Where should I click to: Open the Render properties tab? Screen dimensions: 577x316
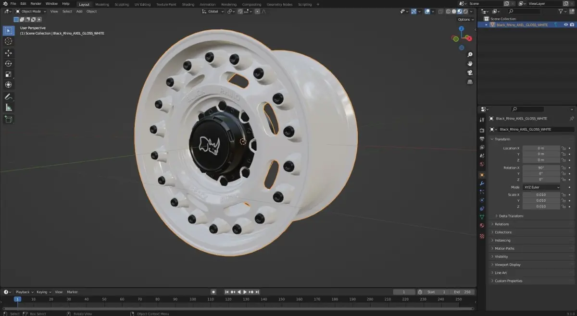click(482, 130)
